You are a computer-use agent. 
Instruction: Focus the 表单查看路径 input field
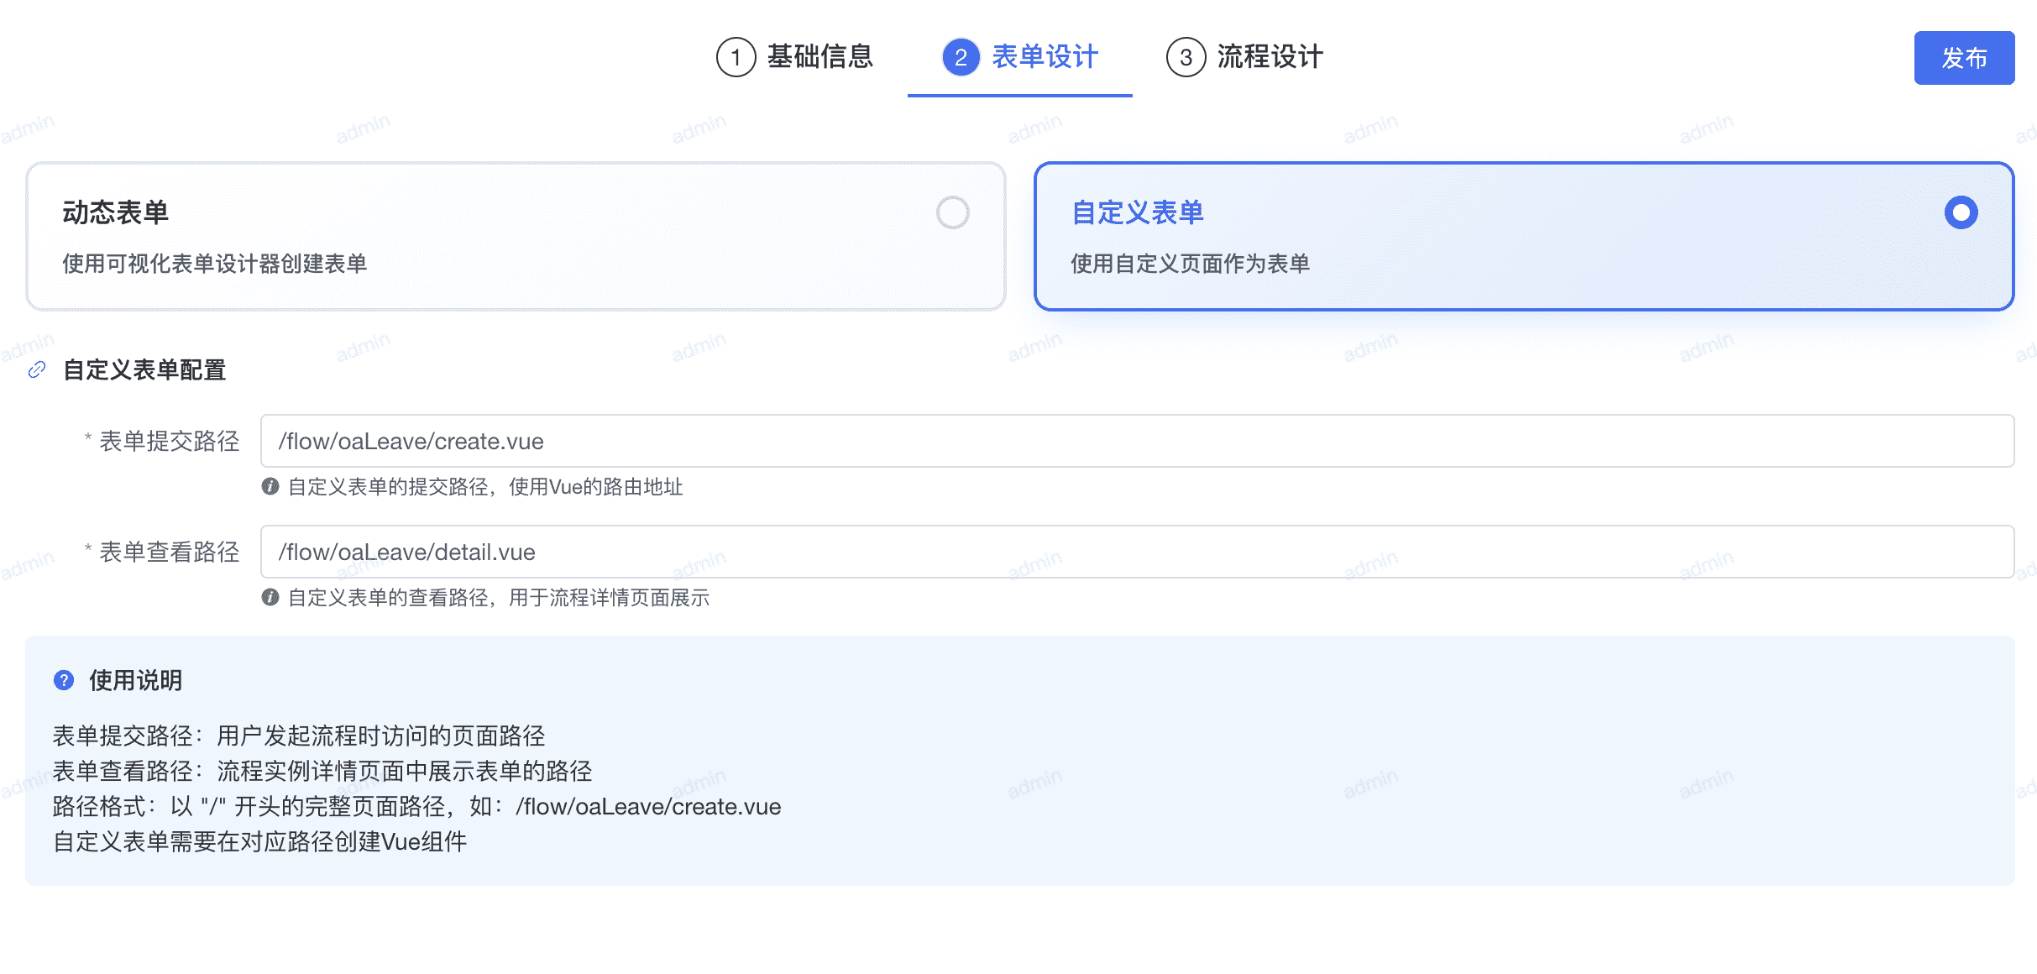(1137, 552)
